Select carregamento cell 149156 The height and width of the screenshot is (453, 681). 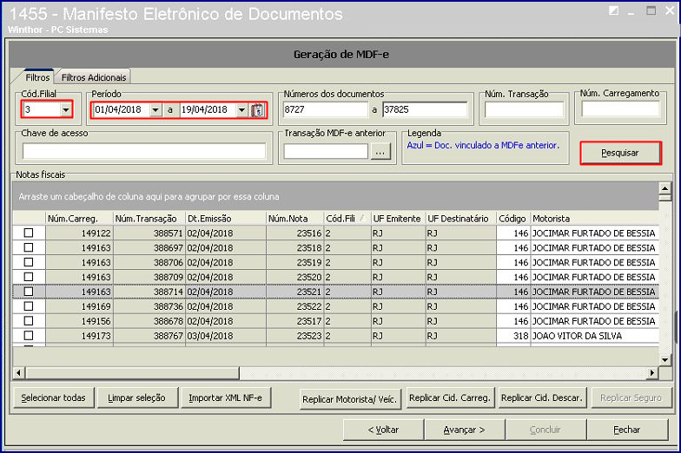pyautogui.click(x=79, y=321)
